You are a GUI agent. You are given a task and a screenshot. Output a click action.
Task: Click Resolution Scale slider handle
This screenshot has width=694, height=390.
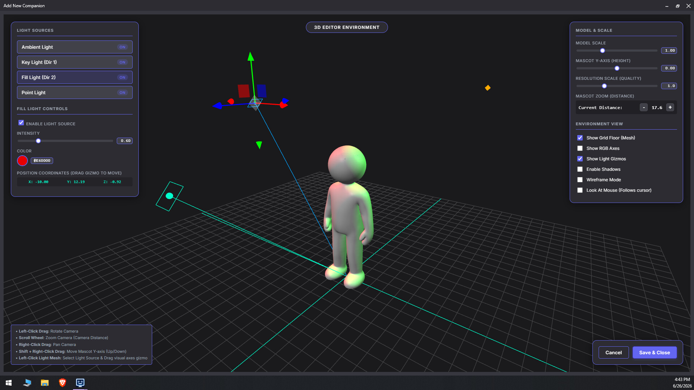tap(604, 86)
